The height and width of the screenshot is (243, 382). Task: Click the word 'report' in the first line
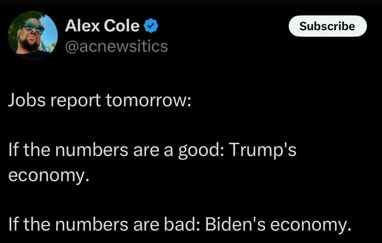coord(75,101)
